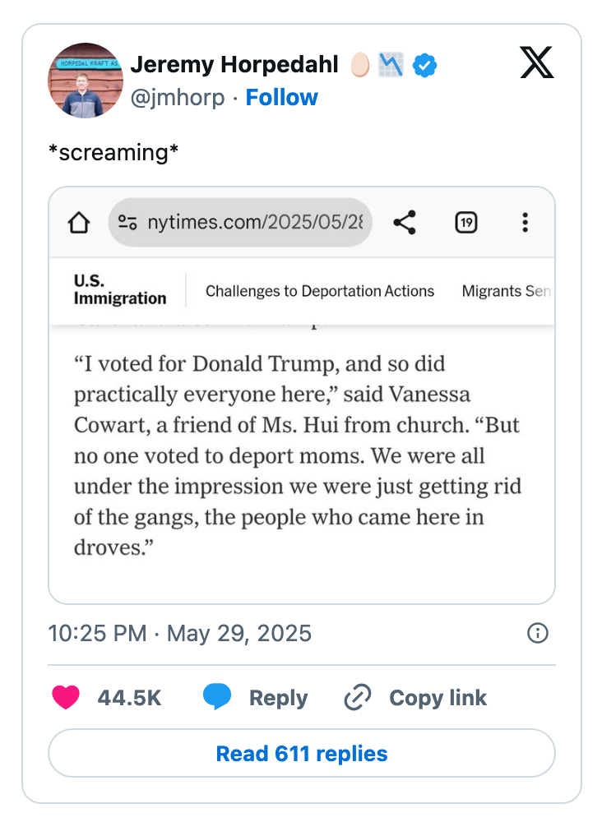Image resolution: width=602 pixels, height=822 pixels.
Task: Click the blue verified badge next to Jeremy Horpedahl
Action: 424,63
